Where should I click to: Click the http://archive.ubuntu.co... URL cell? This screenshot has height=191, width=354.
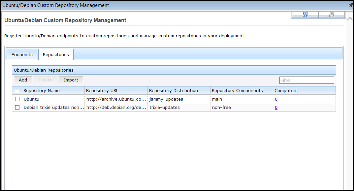tap(116, 99)
